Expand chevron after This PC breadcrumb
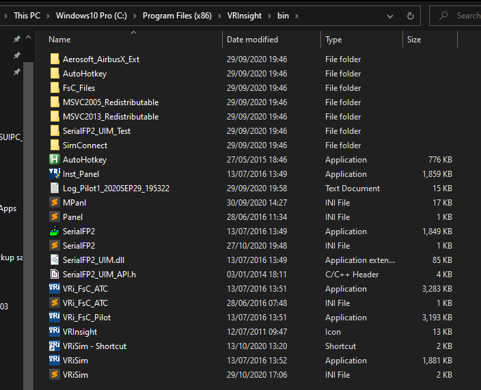 click(48, 16)
